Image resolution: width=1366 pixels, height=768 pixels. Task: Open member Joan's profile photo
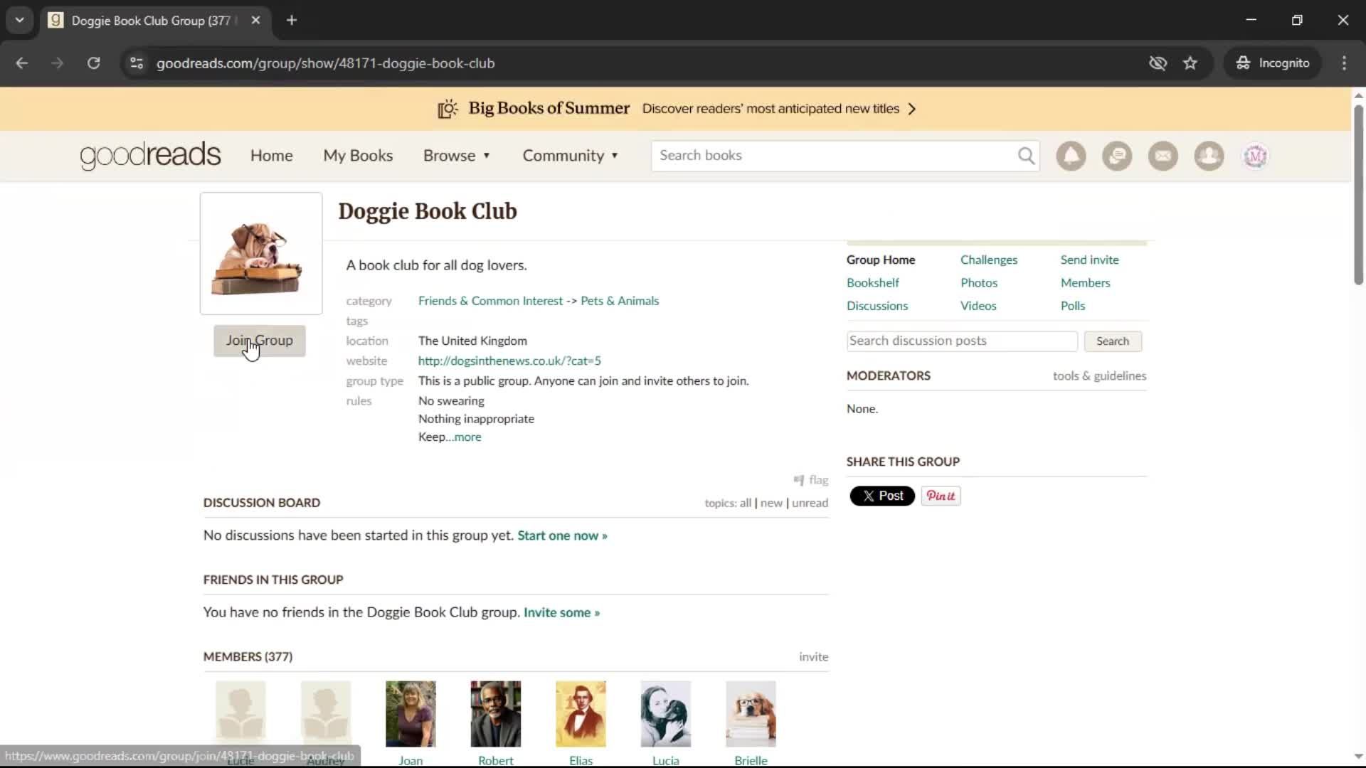click(x=411, y=714)
